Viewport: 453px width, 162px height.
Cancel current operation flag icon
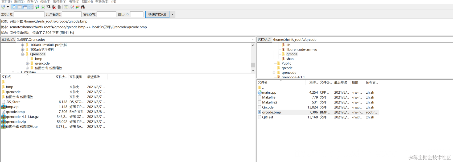[x=48, y=7]
